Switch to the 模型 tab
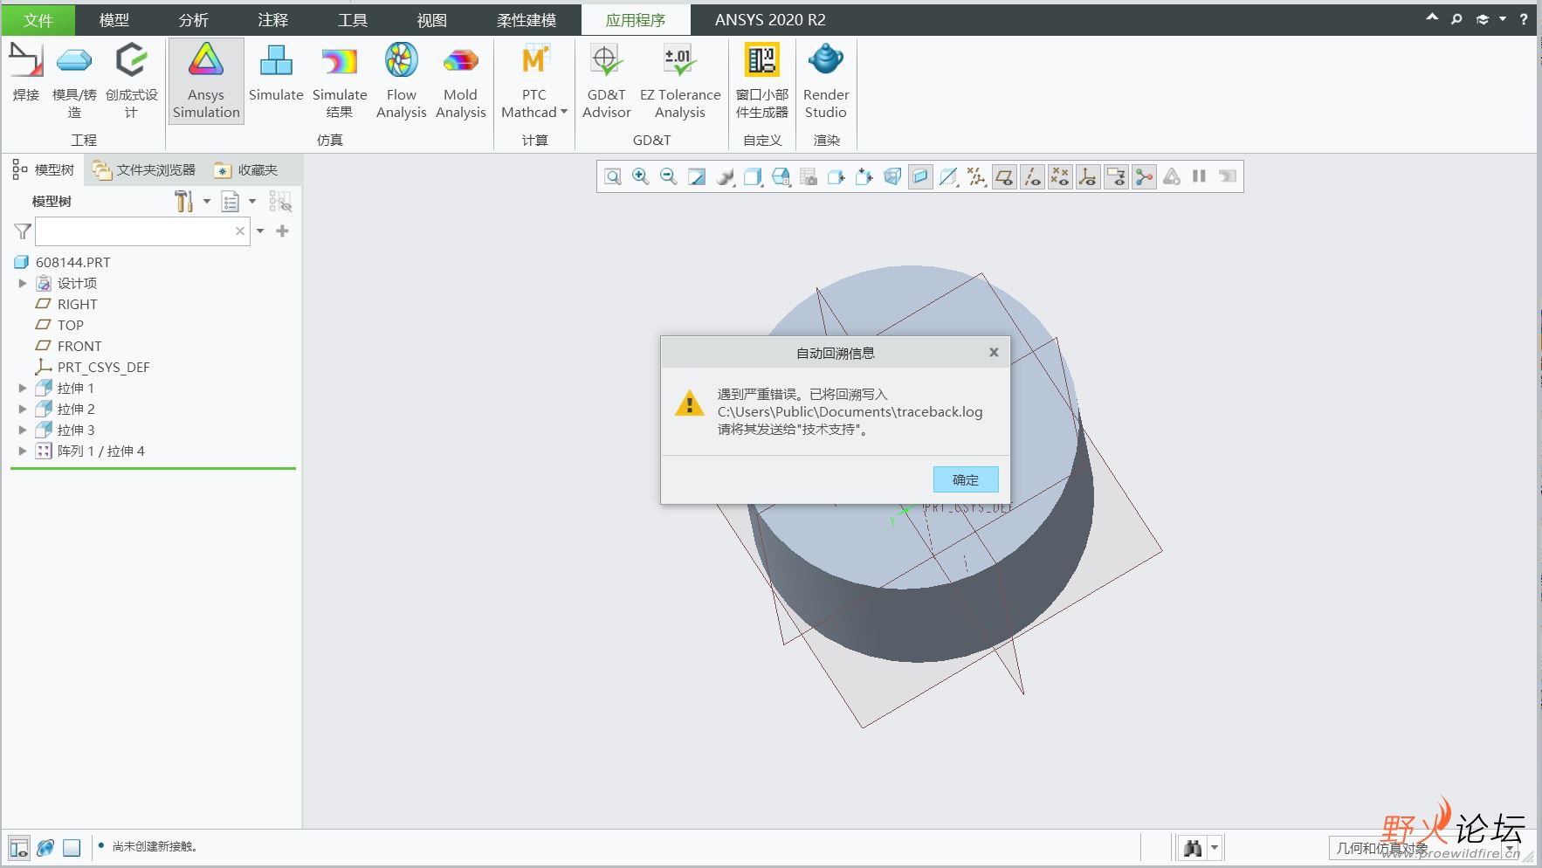 pyautogui.click(x=114, y=20)
